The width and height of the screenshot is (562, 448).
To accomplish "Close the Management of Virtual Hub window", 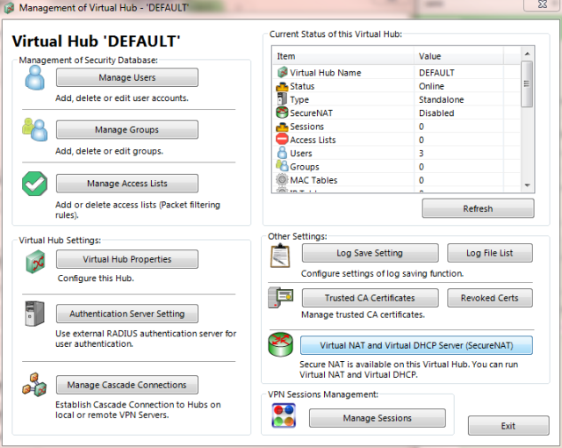I will [x=543, y=4].
